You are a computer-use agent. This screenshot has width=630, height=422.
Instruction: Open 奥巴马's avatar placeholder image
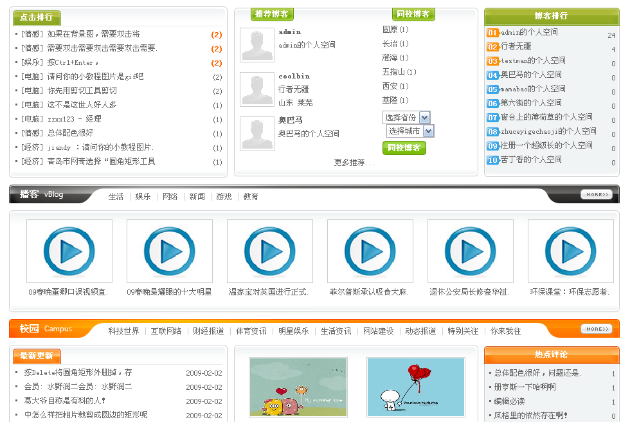tap(256, 134)
